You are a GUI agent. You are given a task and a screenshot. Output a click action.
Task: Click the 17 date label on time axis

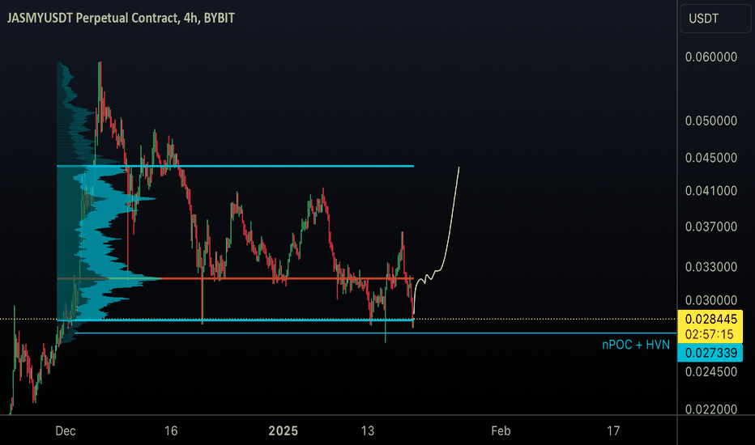pyautogui.click(x=613, y=431)
